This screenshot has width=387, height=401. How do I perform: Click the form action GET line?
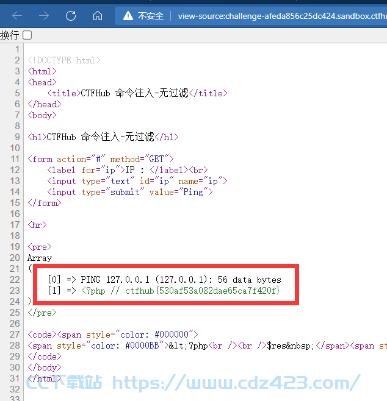(101, 159)
